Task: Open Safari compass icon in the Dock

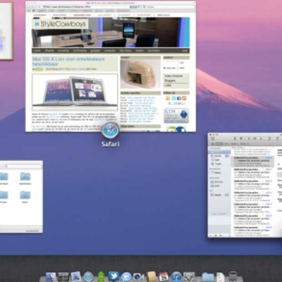Action: tap(88, 277)
